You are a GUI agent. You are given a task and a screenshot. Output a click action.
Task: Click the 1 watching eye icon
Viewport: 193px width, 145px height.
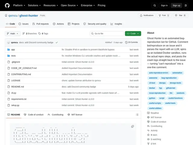click(148, 139)
